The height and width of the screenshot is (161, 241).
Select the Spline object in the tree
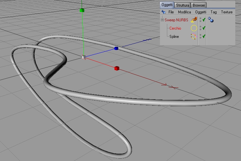tap(174, 37)
